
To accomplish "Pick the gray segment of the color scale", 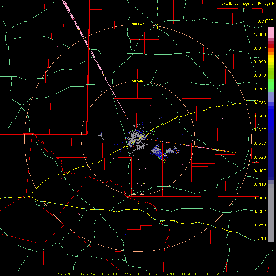I will [x=271, y=213].
